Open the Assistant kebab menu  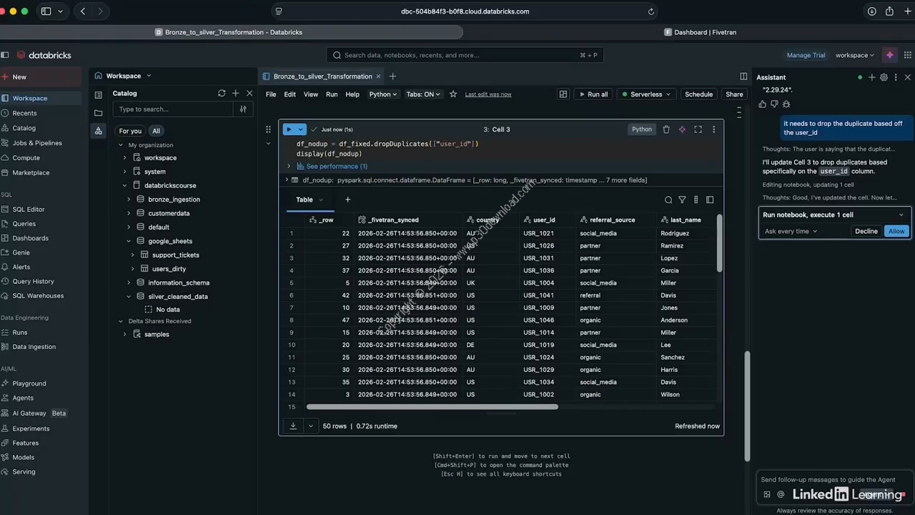[x=896, y=77]
